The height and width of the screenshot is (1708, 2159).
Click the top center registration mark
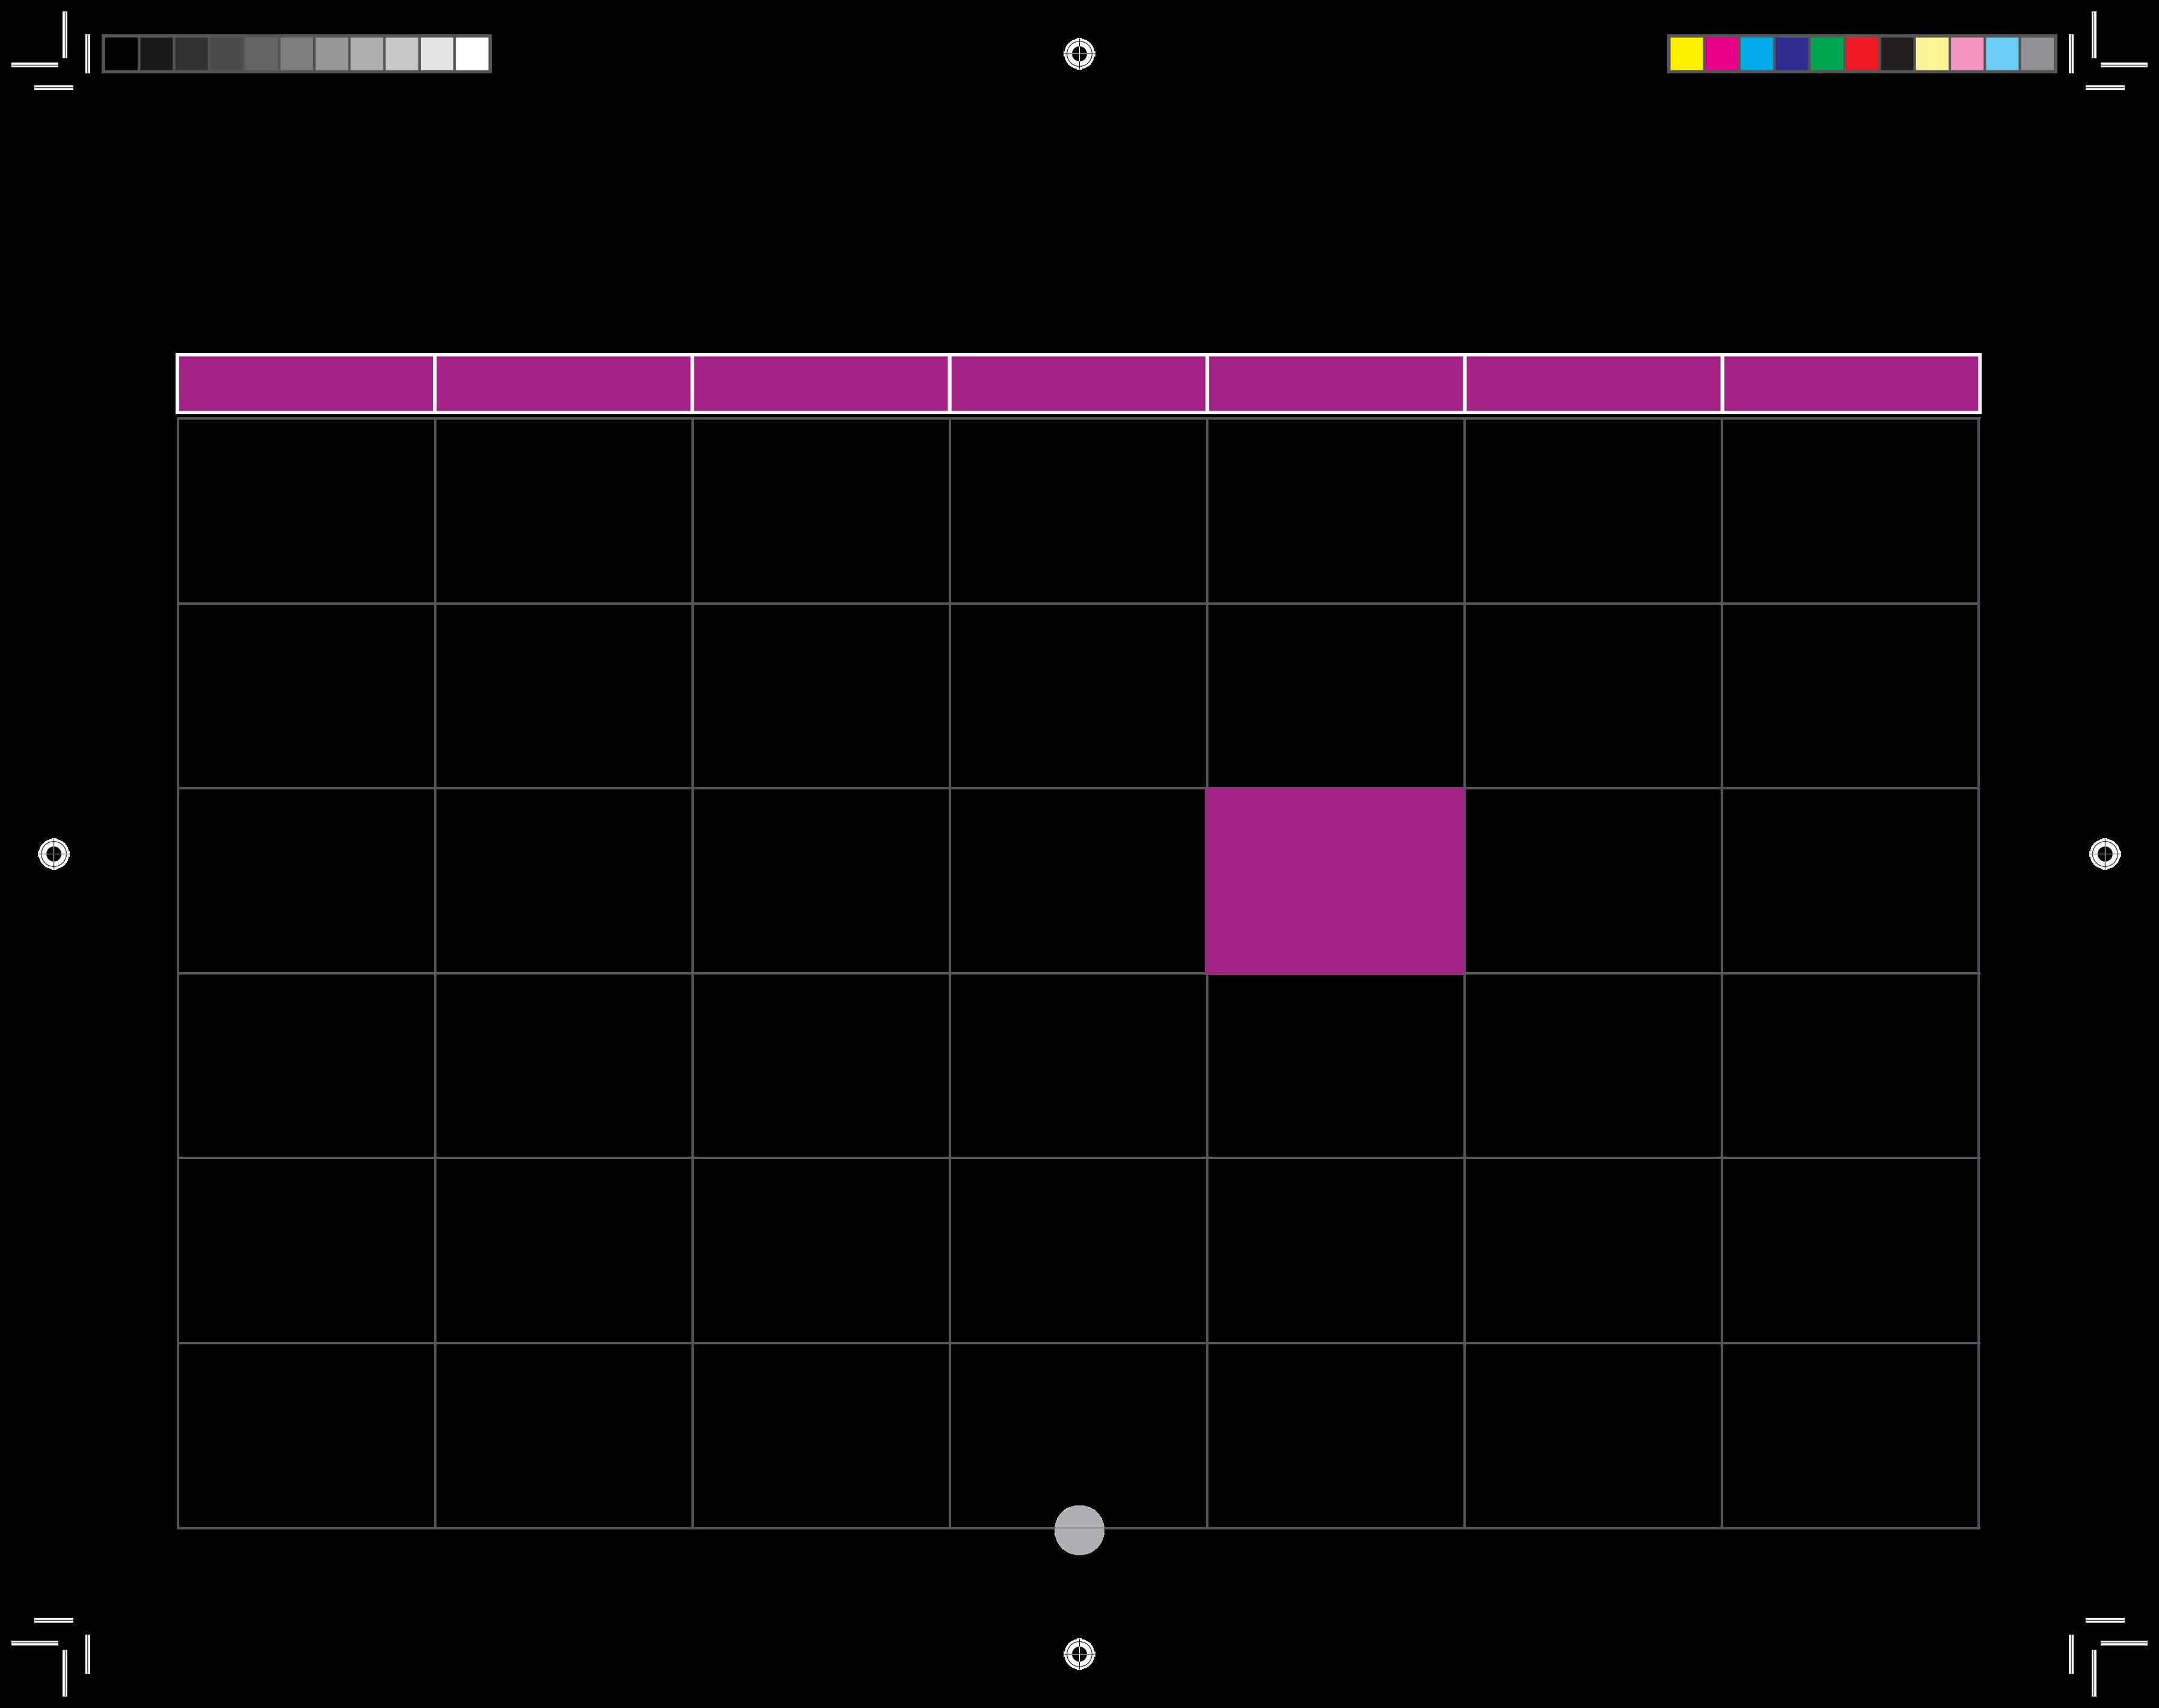(1079, 54)
